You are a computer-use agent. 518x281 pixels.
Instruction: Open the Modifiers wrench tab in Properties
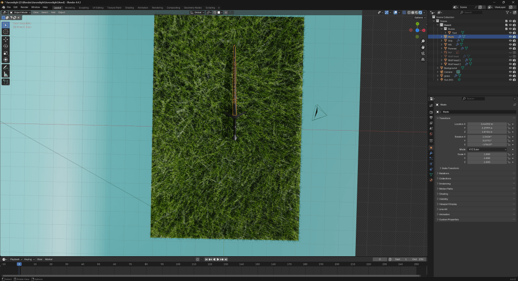[431, 153]
